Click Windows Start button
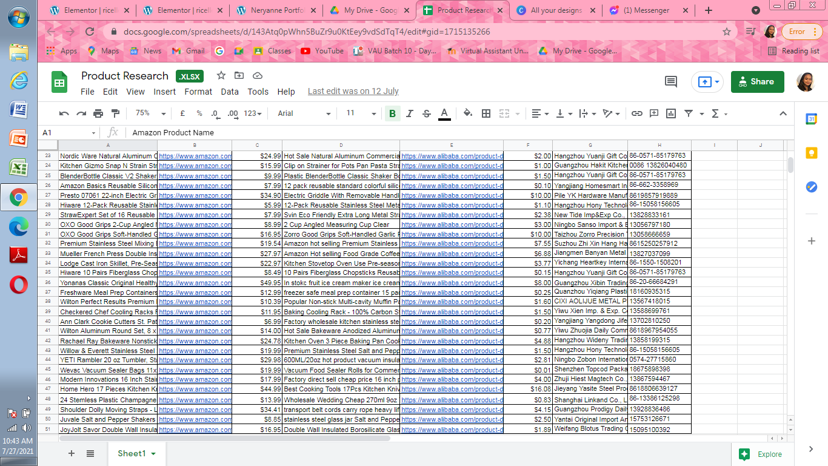The height and width of the screenshot is (466, 828). click(18, 17)
